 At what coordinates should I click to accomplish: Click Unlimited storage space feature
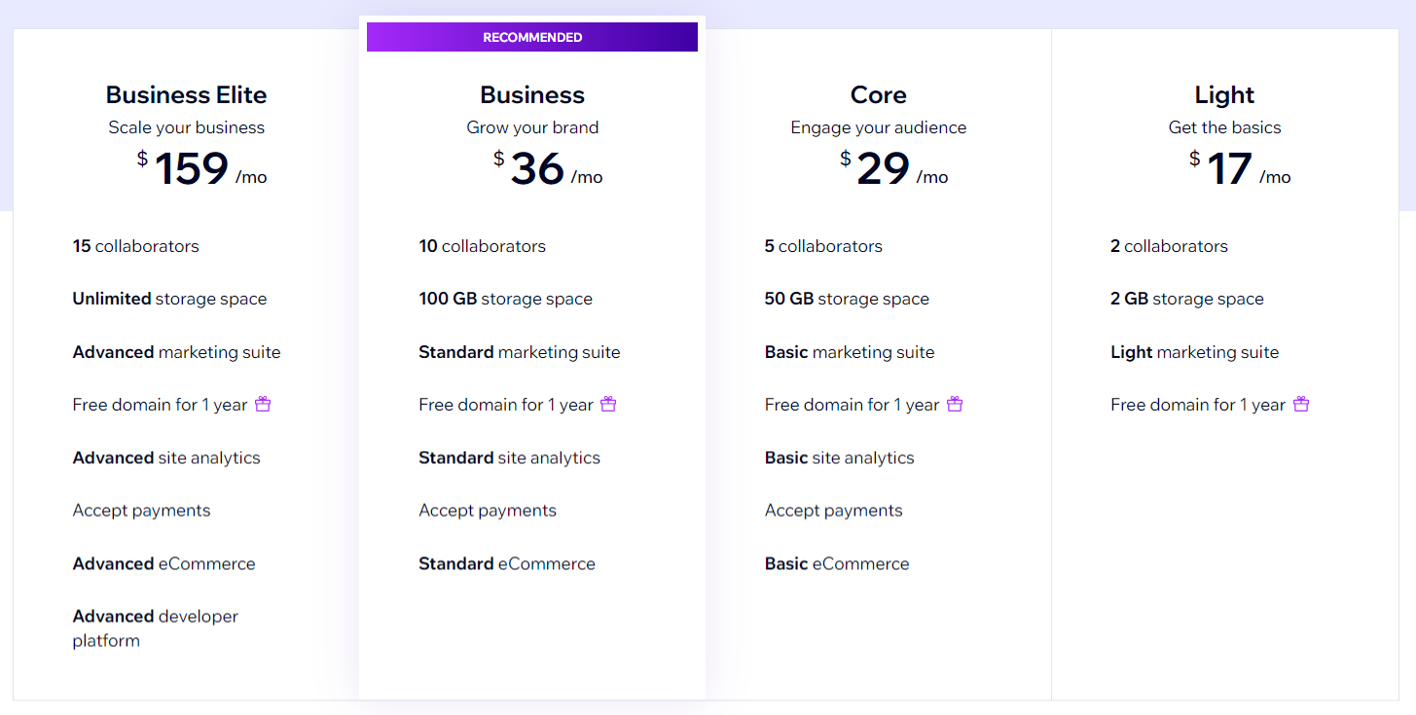pyautogui.click(x=169, y=299)
